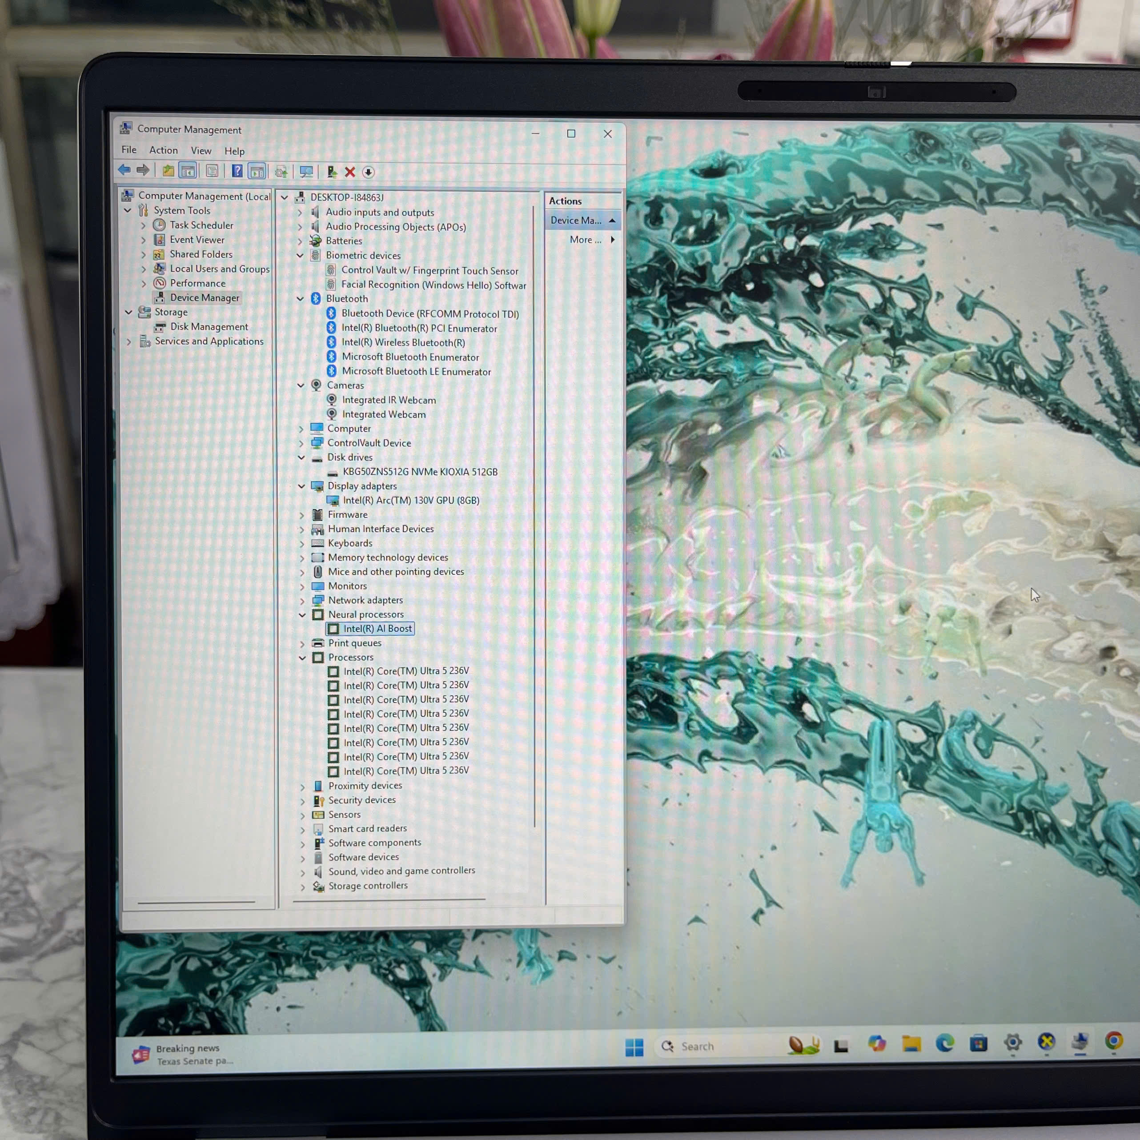Open the Action menu

tap(164, 150)
